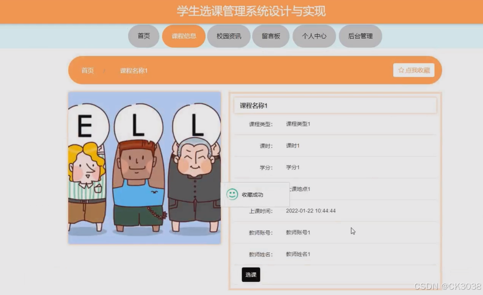
Task: Click the 首页 breadcrumb link
Action: (88, 70)
